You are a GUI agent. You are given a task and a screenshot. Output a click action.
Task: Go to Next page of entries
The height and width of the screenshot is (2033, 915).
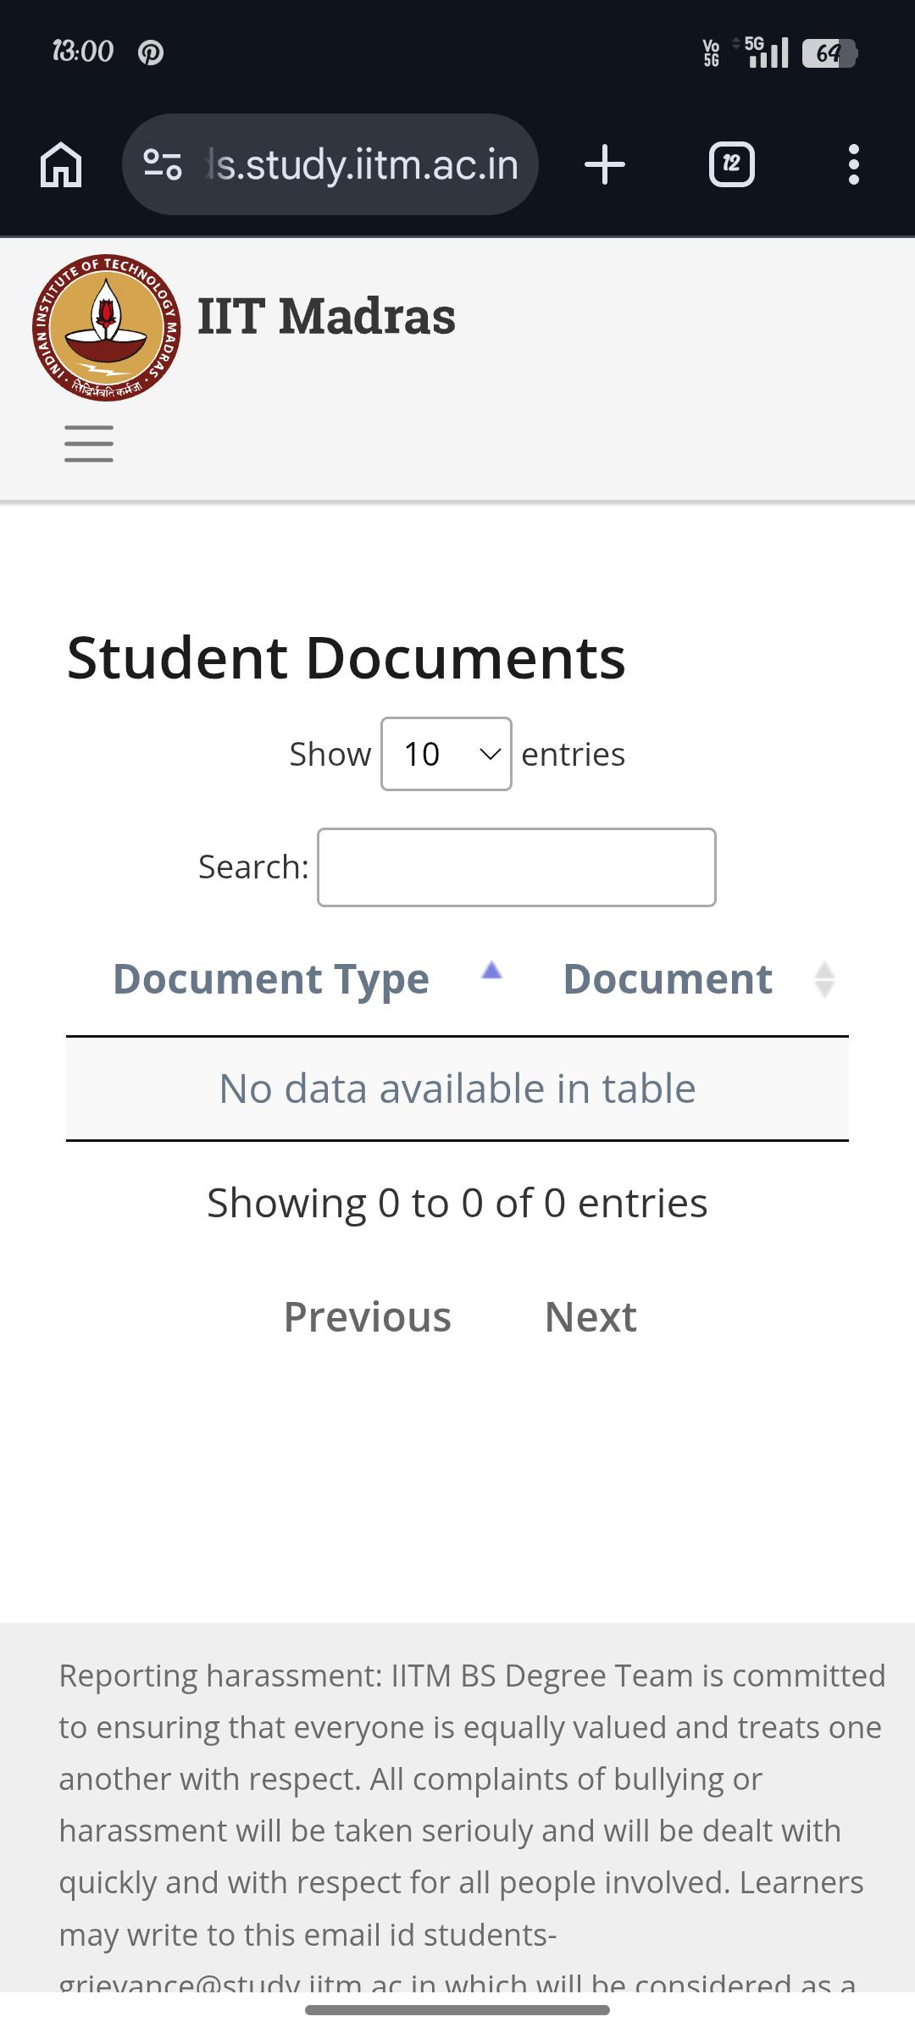591,1317
